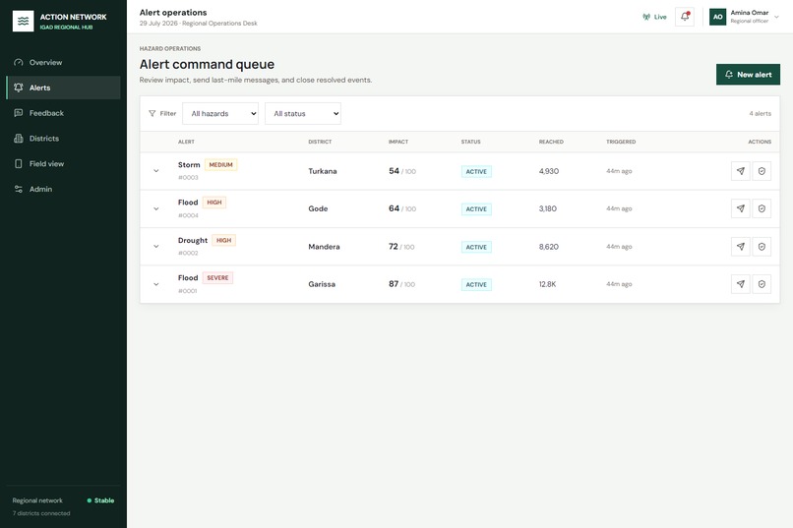The image size is (793, 528).
Task: Resolve the Drought Mandera alert shield icon
Action: tap(762, 247)
